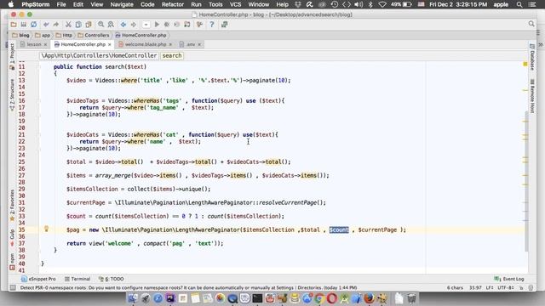Open Trash in the Dock
This screenshot has width=545, height=306.
coord(411,298)
